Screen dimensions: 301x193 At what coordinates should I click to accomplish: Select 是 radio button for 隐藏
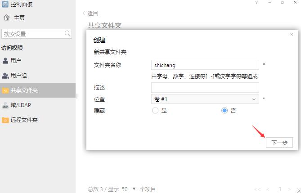[155, 110]
